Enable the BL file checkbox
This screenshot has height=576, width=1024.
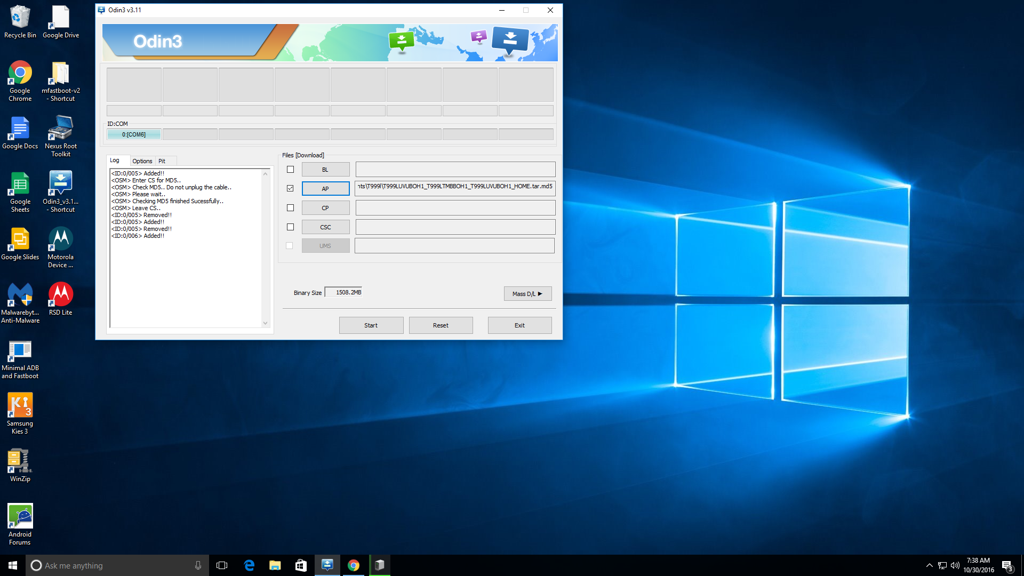click(290, 170)
